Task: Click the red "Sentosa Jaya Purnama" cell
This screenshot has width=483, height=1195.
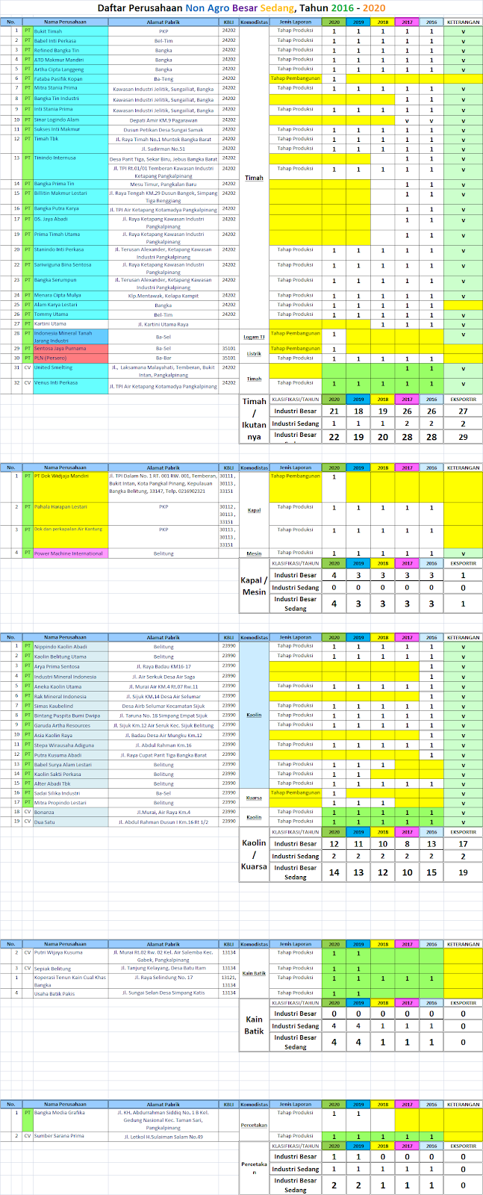Action: tap(70, 349)
